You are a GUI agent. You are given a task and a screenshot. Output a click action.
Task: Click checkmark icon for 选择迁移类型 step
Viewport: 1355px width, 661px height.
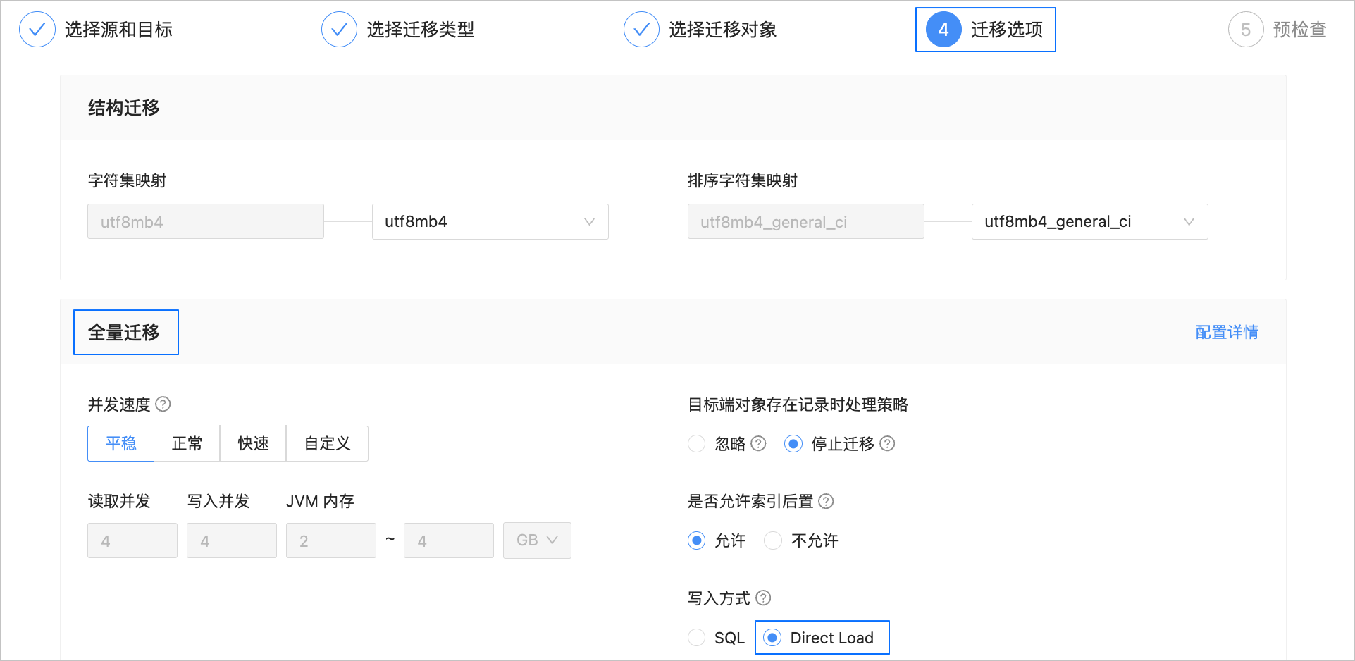[x=339, y=30]
